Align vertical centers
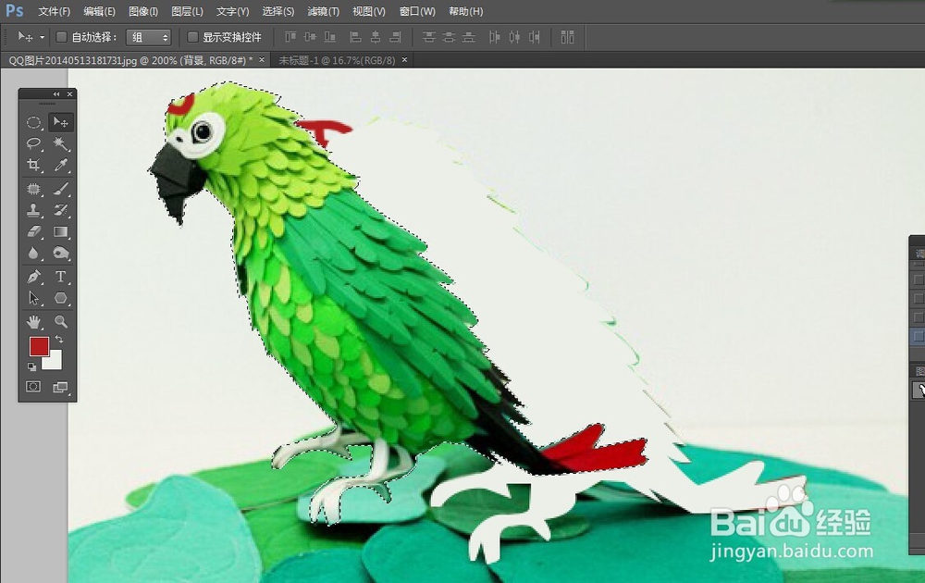This screenshot has width=925, height=583. (310, 37)
